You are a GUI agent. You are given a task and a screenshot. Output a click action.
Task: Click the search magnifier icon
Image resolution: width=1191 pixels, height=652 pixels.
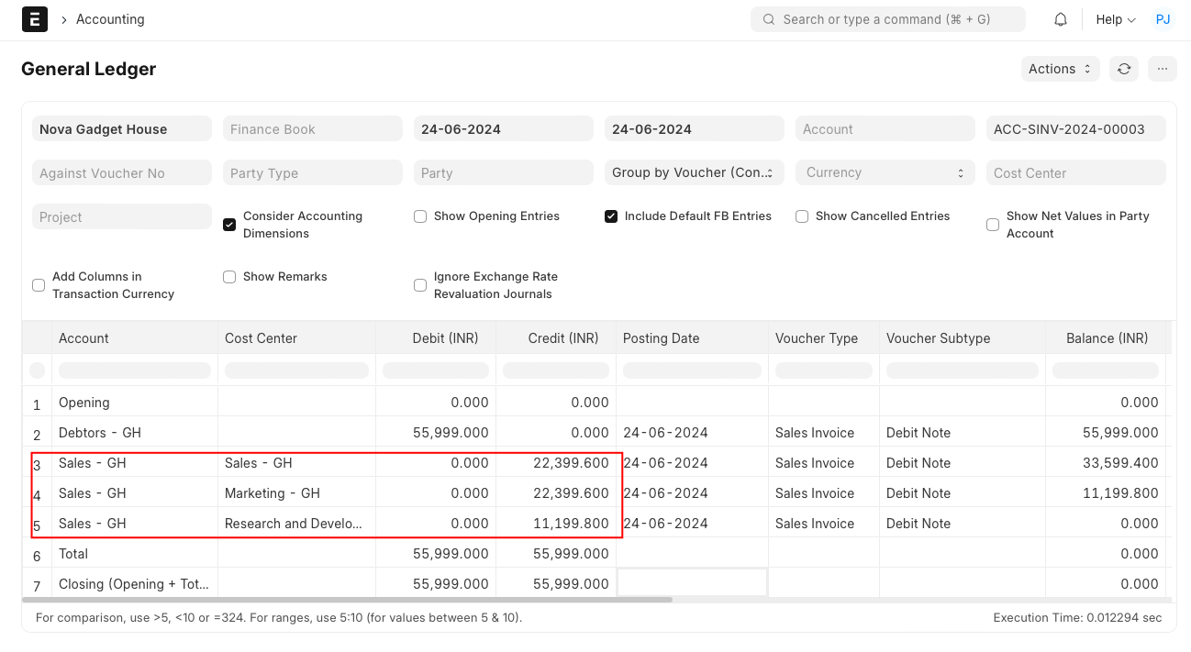coord(768,19)
